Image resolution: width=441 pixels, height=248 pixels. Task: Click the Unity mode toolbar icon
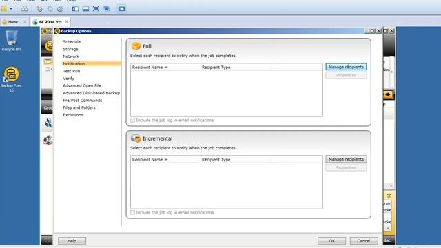pos(107,9)
